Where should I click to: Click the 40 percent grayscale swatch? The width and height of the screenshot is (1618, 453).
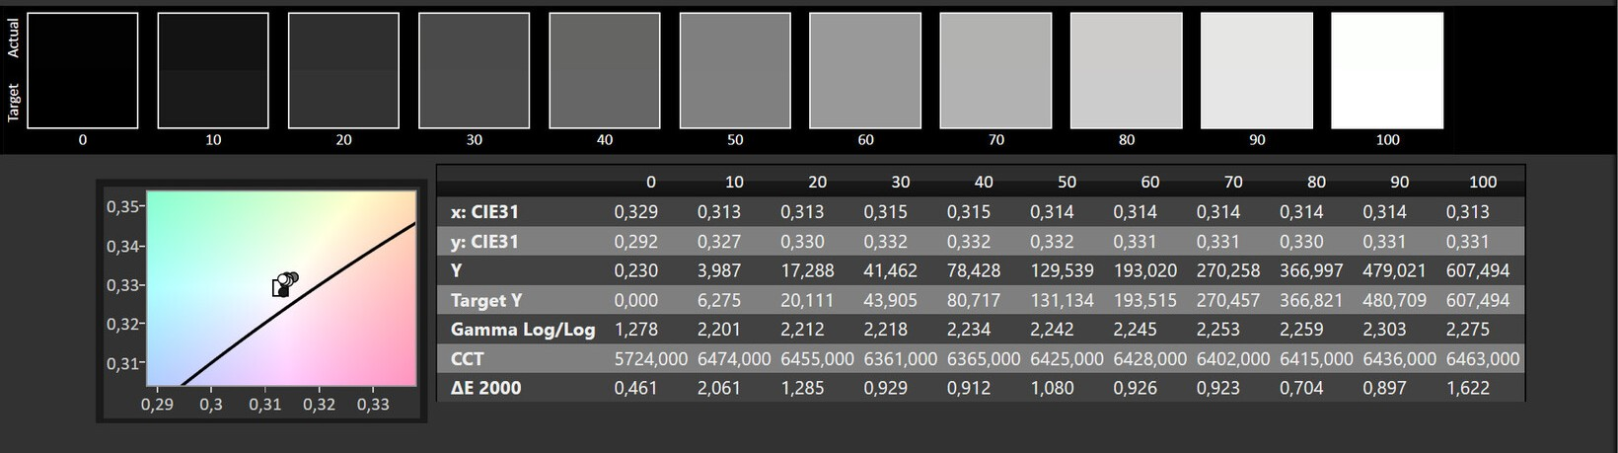click(x=604, y=70)
